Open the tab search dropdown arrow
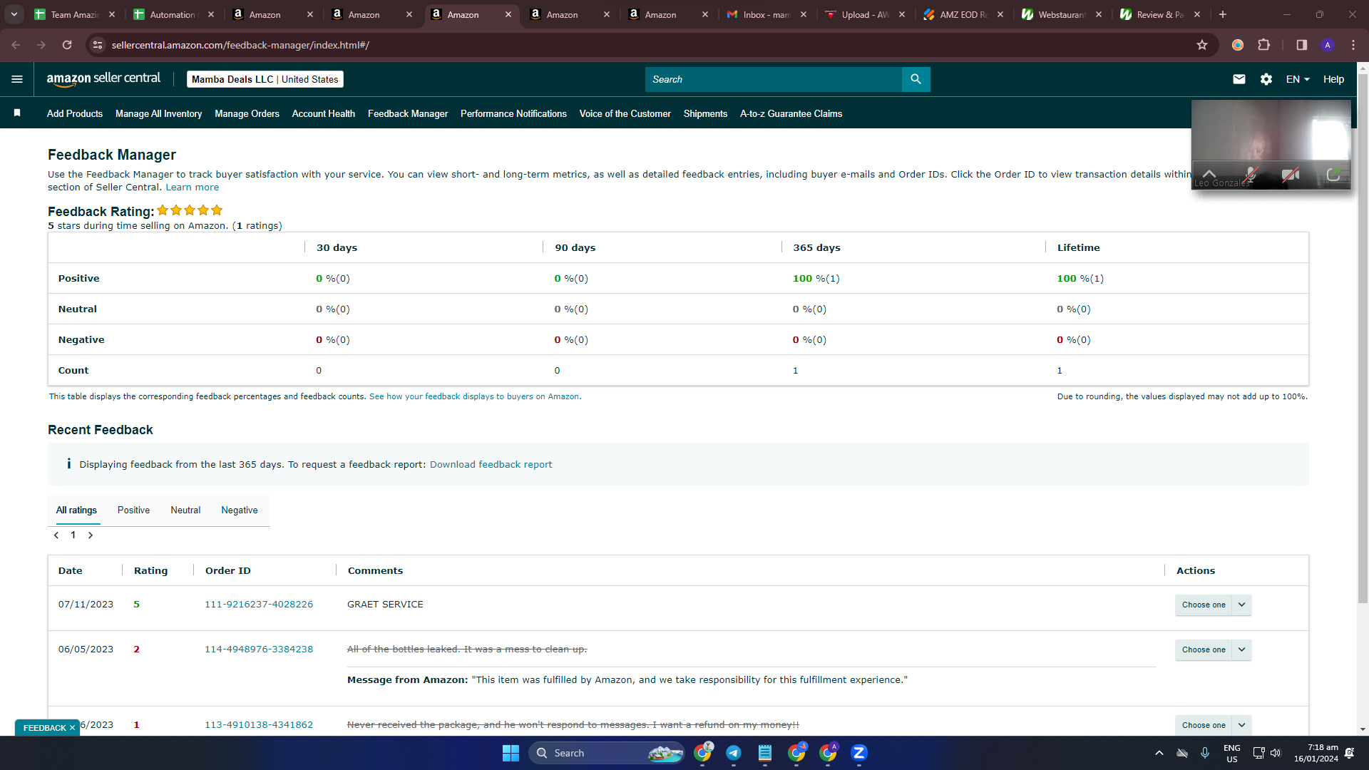The image size is (1369, 770). 14,14
